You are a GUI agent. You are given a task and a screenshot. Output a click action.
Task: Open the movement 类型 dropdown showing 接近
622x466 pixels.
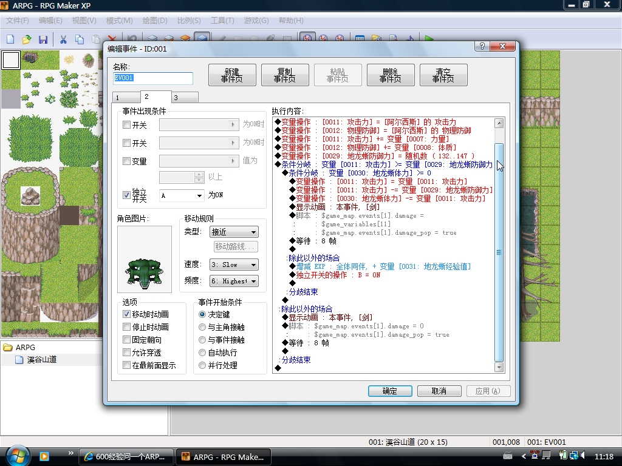pyautogui.click(x=234, y=232)
